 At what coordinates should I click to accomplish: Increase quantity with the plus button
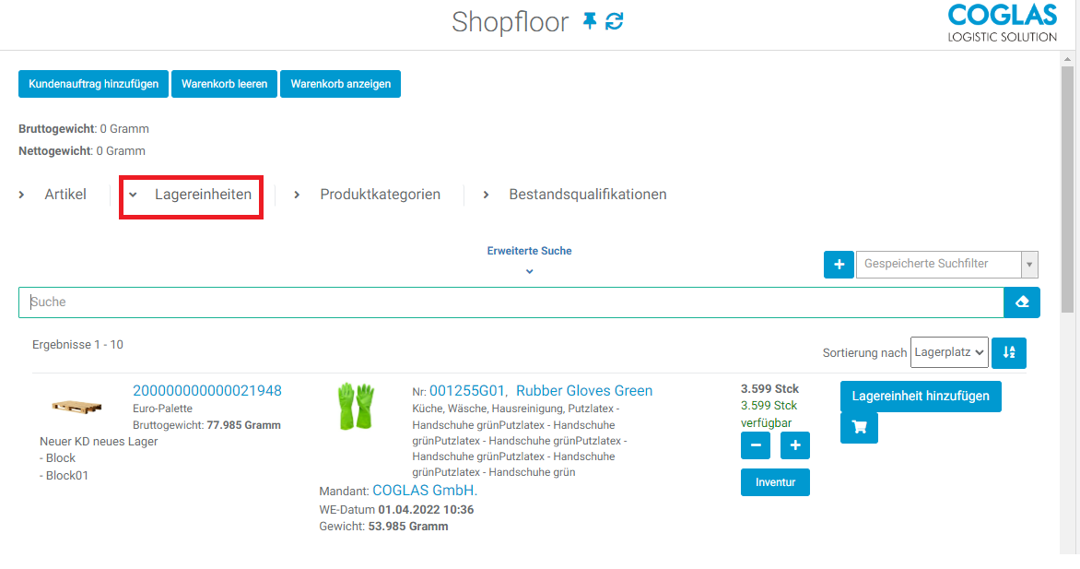click(x=795, y=445)
